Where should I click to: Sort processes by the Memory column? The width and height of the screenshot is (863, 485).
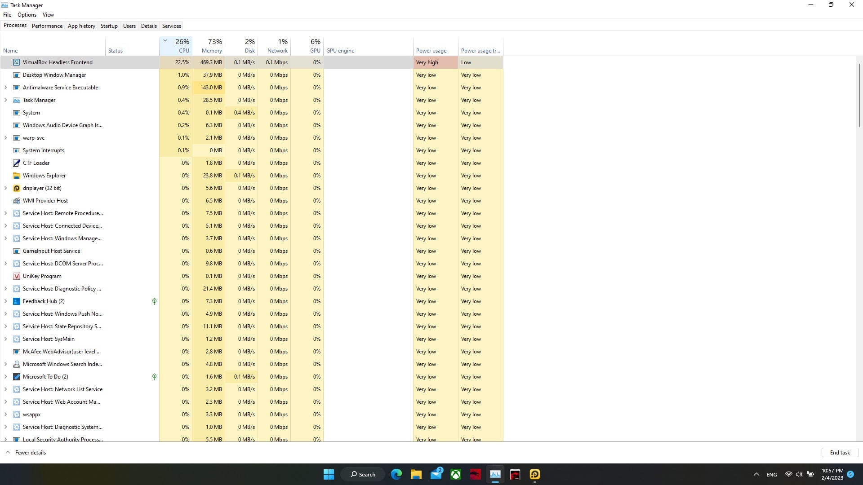click(x=211, y=46)
